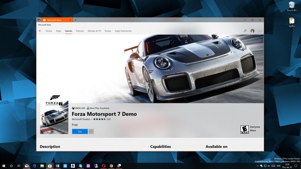Click the 'Free' price label
The width and height of the screenshot is (301, 169).
75,125
